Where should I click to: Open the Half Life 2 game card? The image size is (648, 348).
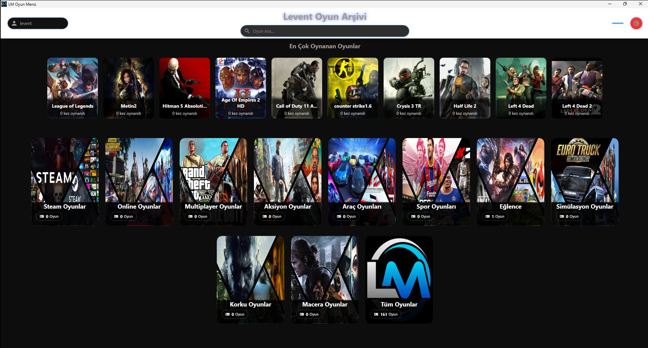coord(465,88)
